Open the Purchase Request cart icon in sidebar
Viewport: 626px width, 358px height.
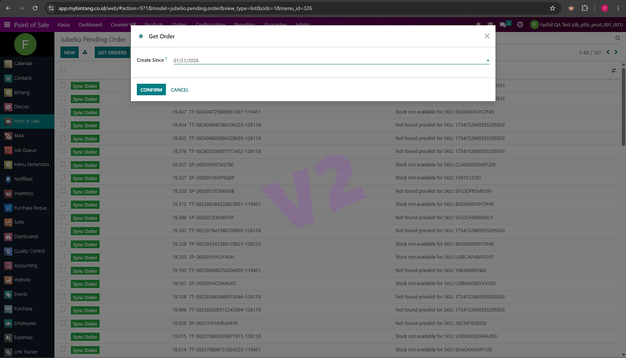[x=8, y=208]
